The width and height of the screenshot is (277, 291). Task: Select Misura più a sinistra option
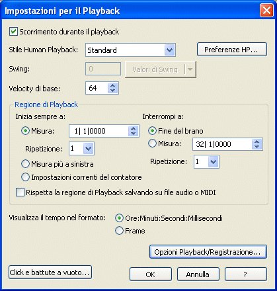tap(25, 164)
